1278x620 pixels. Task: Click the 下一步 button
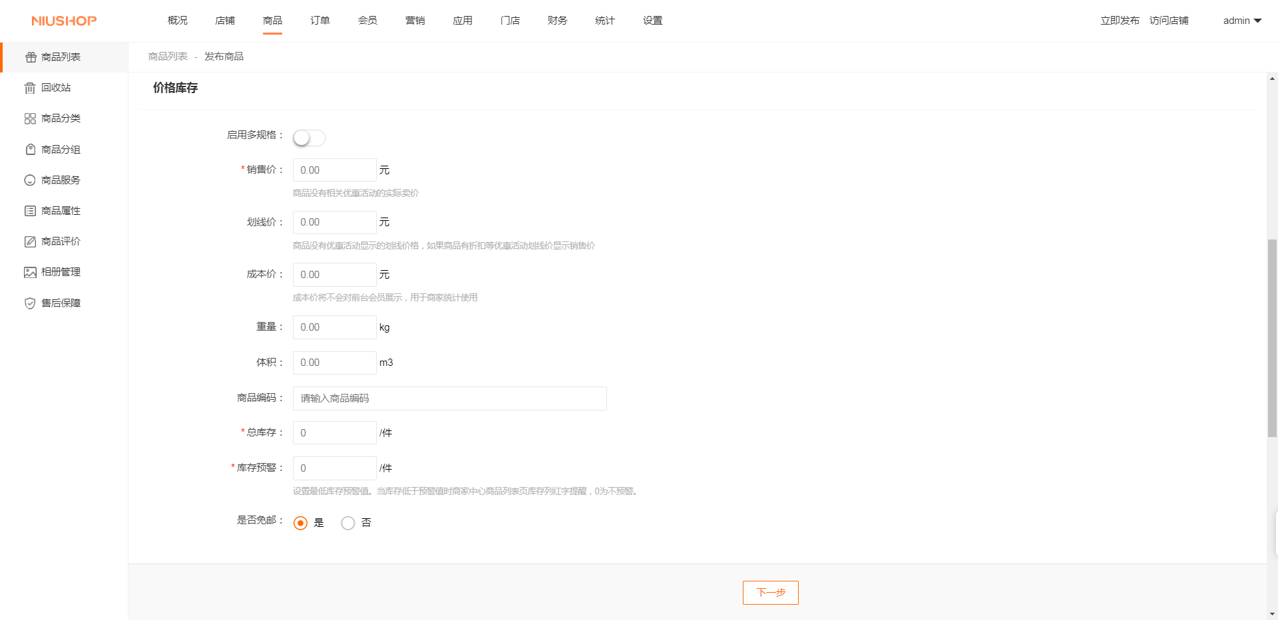771,593
